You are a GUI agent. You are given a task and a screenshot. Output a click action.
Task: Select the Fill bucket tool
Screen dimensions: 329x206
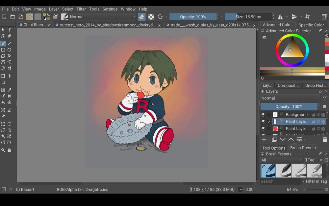point(3,103)
